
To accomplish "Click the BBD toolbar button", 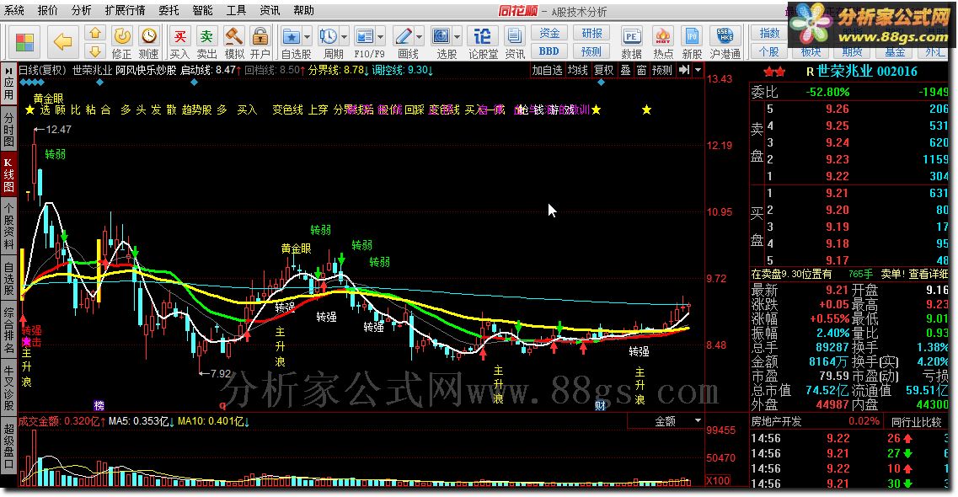I will pyautogui.click(x=549, y=51).
